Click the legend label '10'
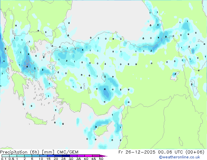 (x=41, y=159)
